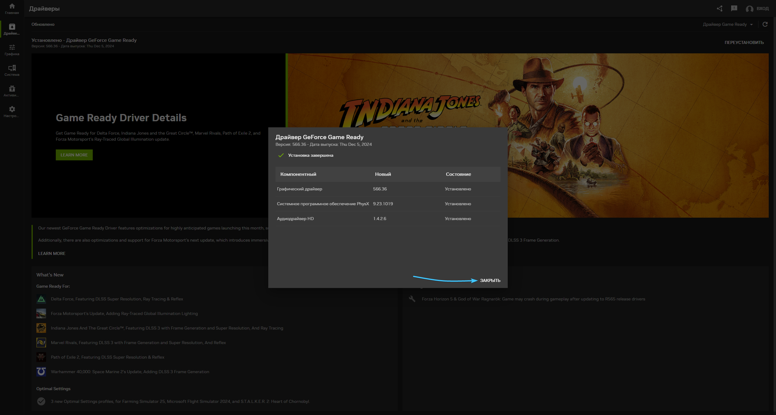The height and width of the screenshot is (415, 776).
Task: Click the Warhammer 40,000 Space Marine icon
Action: click(x=41, y=372)
